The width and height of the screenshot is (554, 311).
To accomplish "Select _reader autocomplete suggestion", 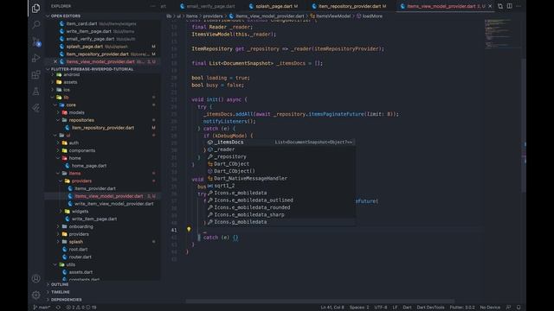I will pos(280,149).
